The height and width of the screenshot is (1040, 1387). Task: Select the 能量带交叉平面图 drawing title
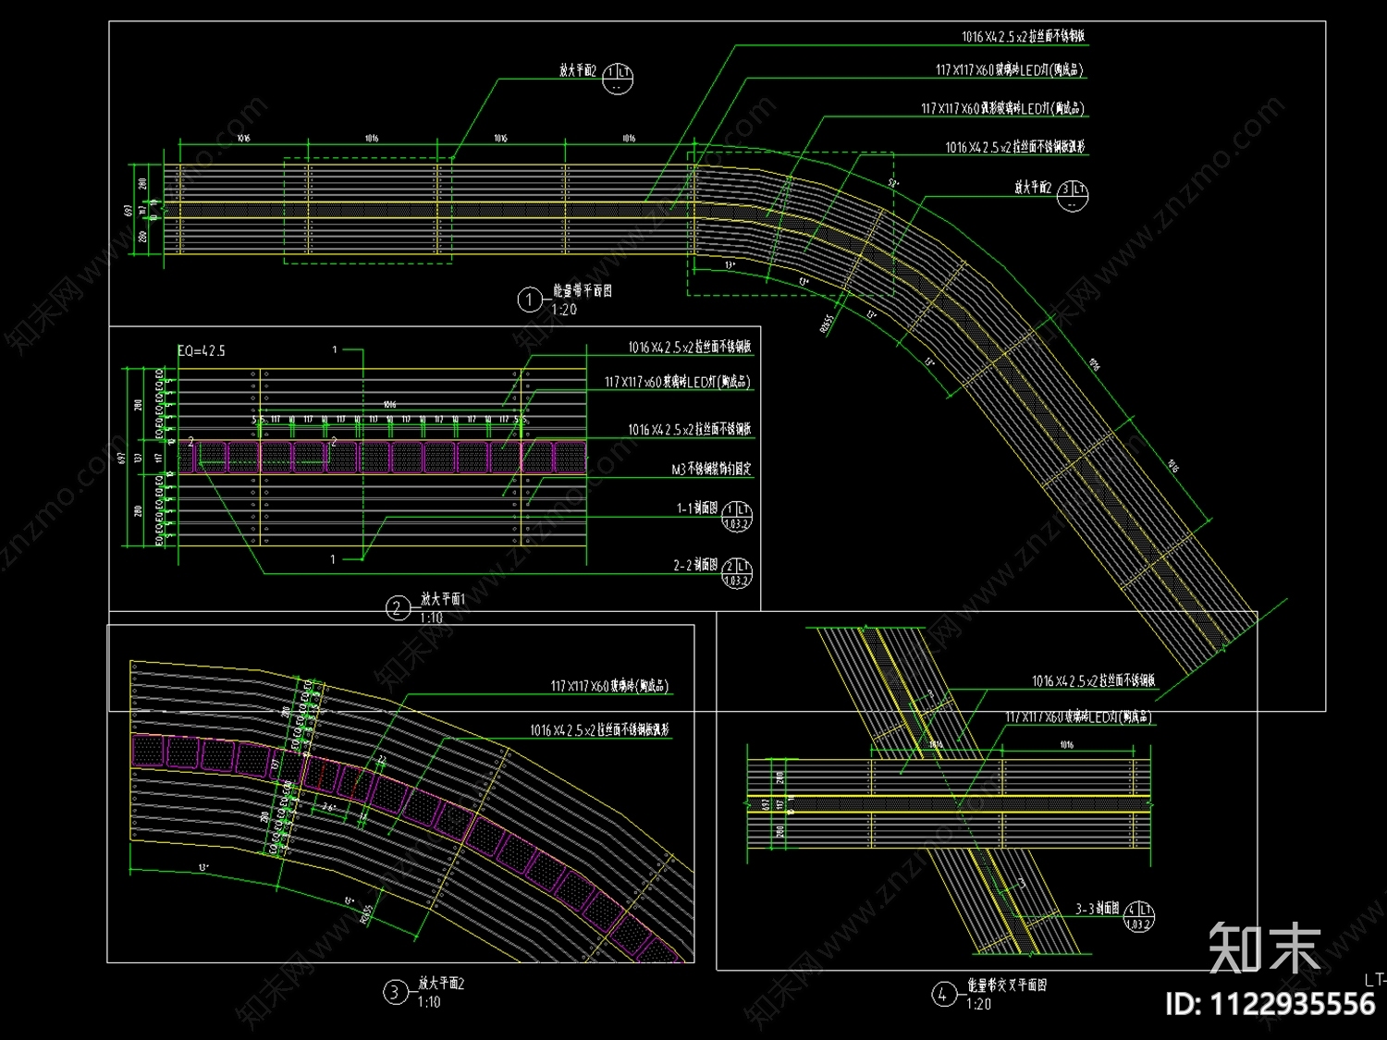tap(1007, 985)
